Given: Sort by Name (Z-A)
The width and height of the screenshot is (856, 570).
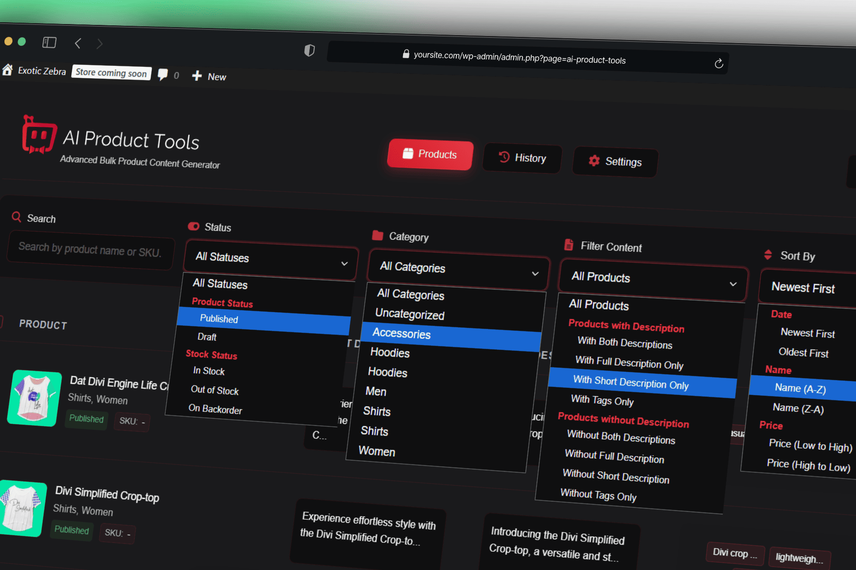Looking at the screenshot, I should (798, 408).
